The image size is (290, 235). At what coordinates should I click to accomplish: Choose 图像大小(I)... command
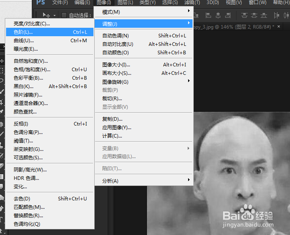143,65
